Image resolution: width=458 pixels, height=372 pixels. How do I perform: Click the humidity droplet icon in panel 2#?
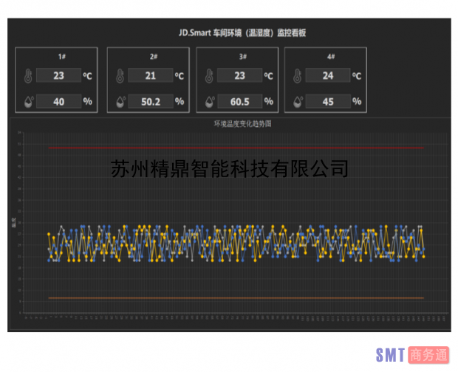(120, 102)
